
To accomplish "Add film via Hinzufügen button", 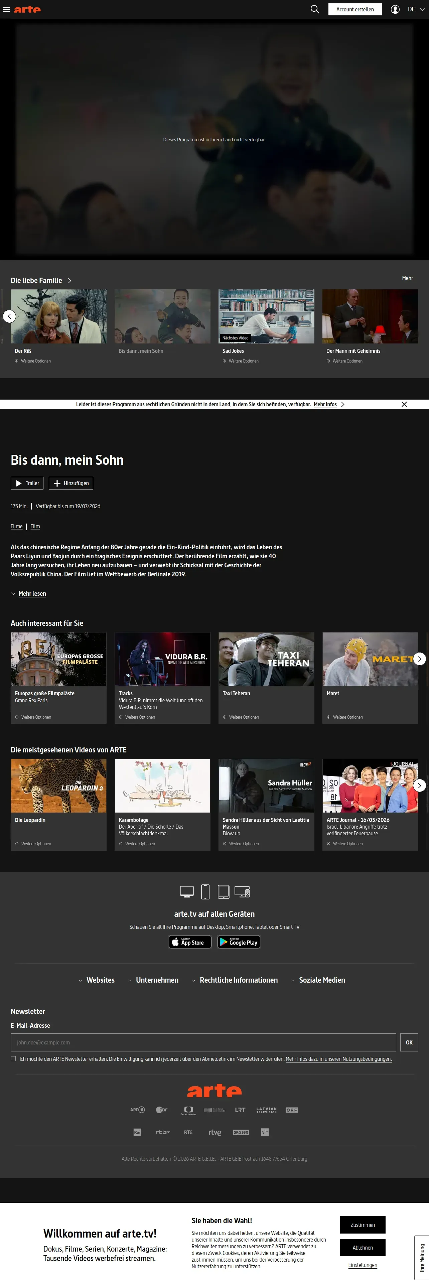I will click(71, 483).
